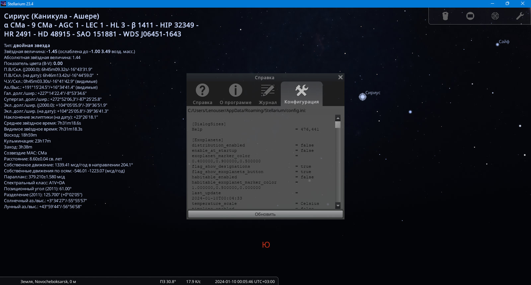Restore down the Stellarium window
Image resolution: width=531 pixels, height=285 pixels.
click(507, 4)
